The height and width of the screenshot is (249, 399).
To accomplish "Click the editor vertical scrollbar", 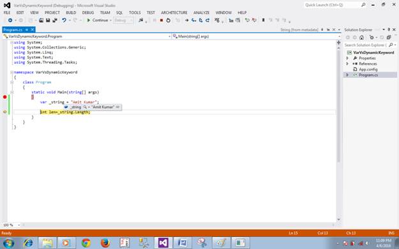I will (338, 105).
